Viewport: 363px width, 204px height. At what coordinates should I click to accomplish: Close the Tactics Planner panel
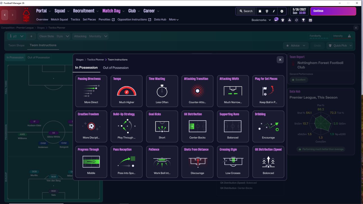click(x=356, y=28)
